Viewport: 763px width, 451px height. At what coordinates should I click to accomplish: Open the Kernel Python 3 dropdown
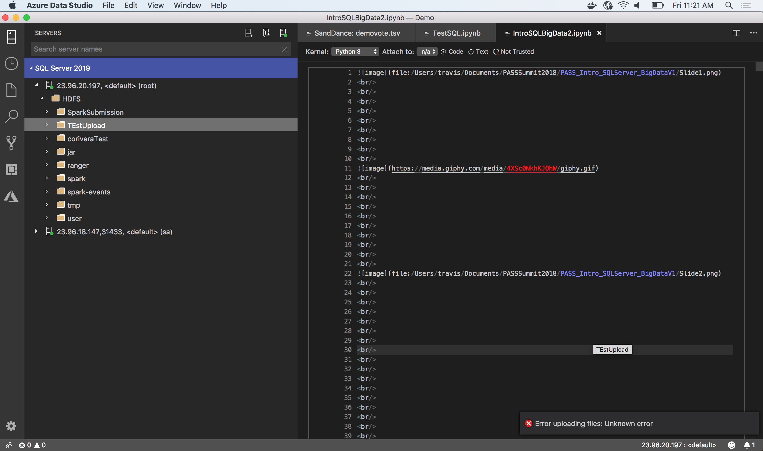pos(354,52)
